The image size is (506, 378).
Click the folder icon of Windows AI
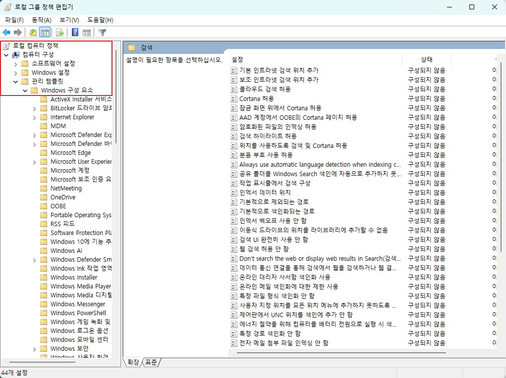(x=44, y=251)
